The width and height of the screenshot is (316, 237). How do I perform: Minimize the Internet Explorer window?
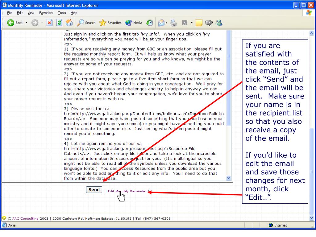pyautogui.click(x=296, y=5)
